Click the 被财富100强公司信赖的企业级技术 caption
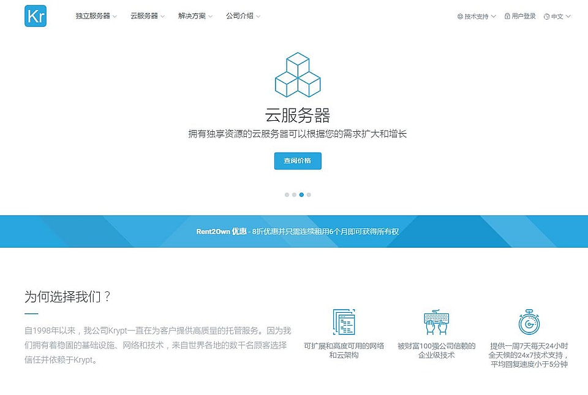This screenshot has height=395, width=588. (x=437, y=350)
